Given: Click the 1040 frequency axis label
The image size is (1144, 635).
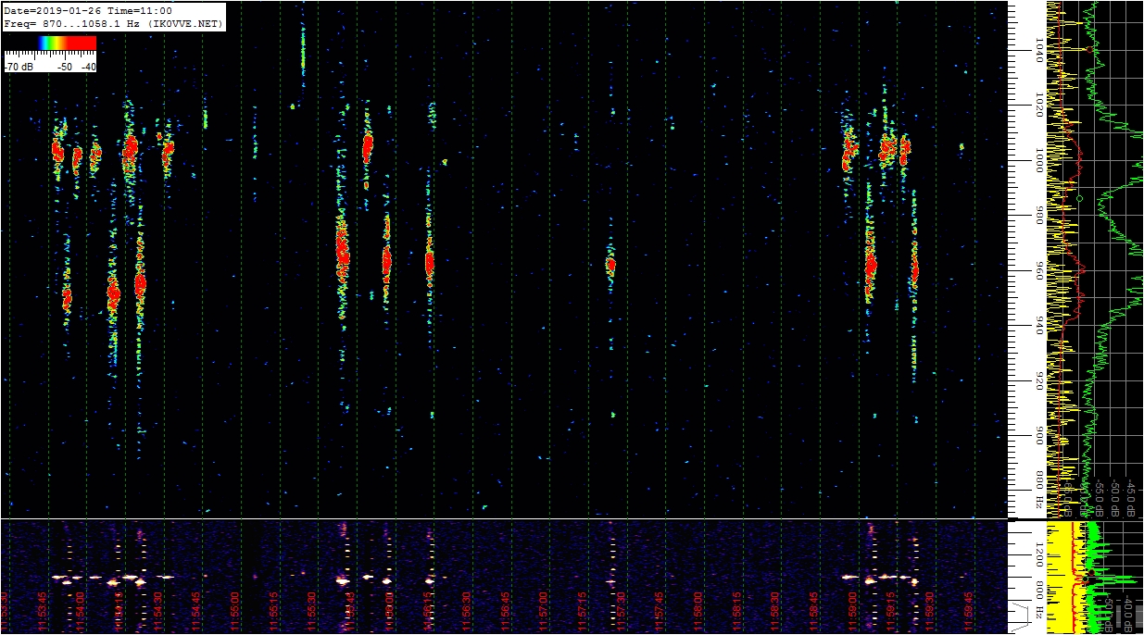Looking at the screenshot, I should coord(1039,50).
